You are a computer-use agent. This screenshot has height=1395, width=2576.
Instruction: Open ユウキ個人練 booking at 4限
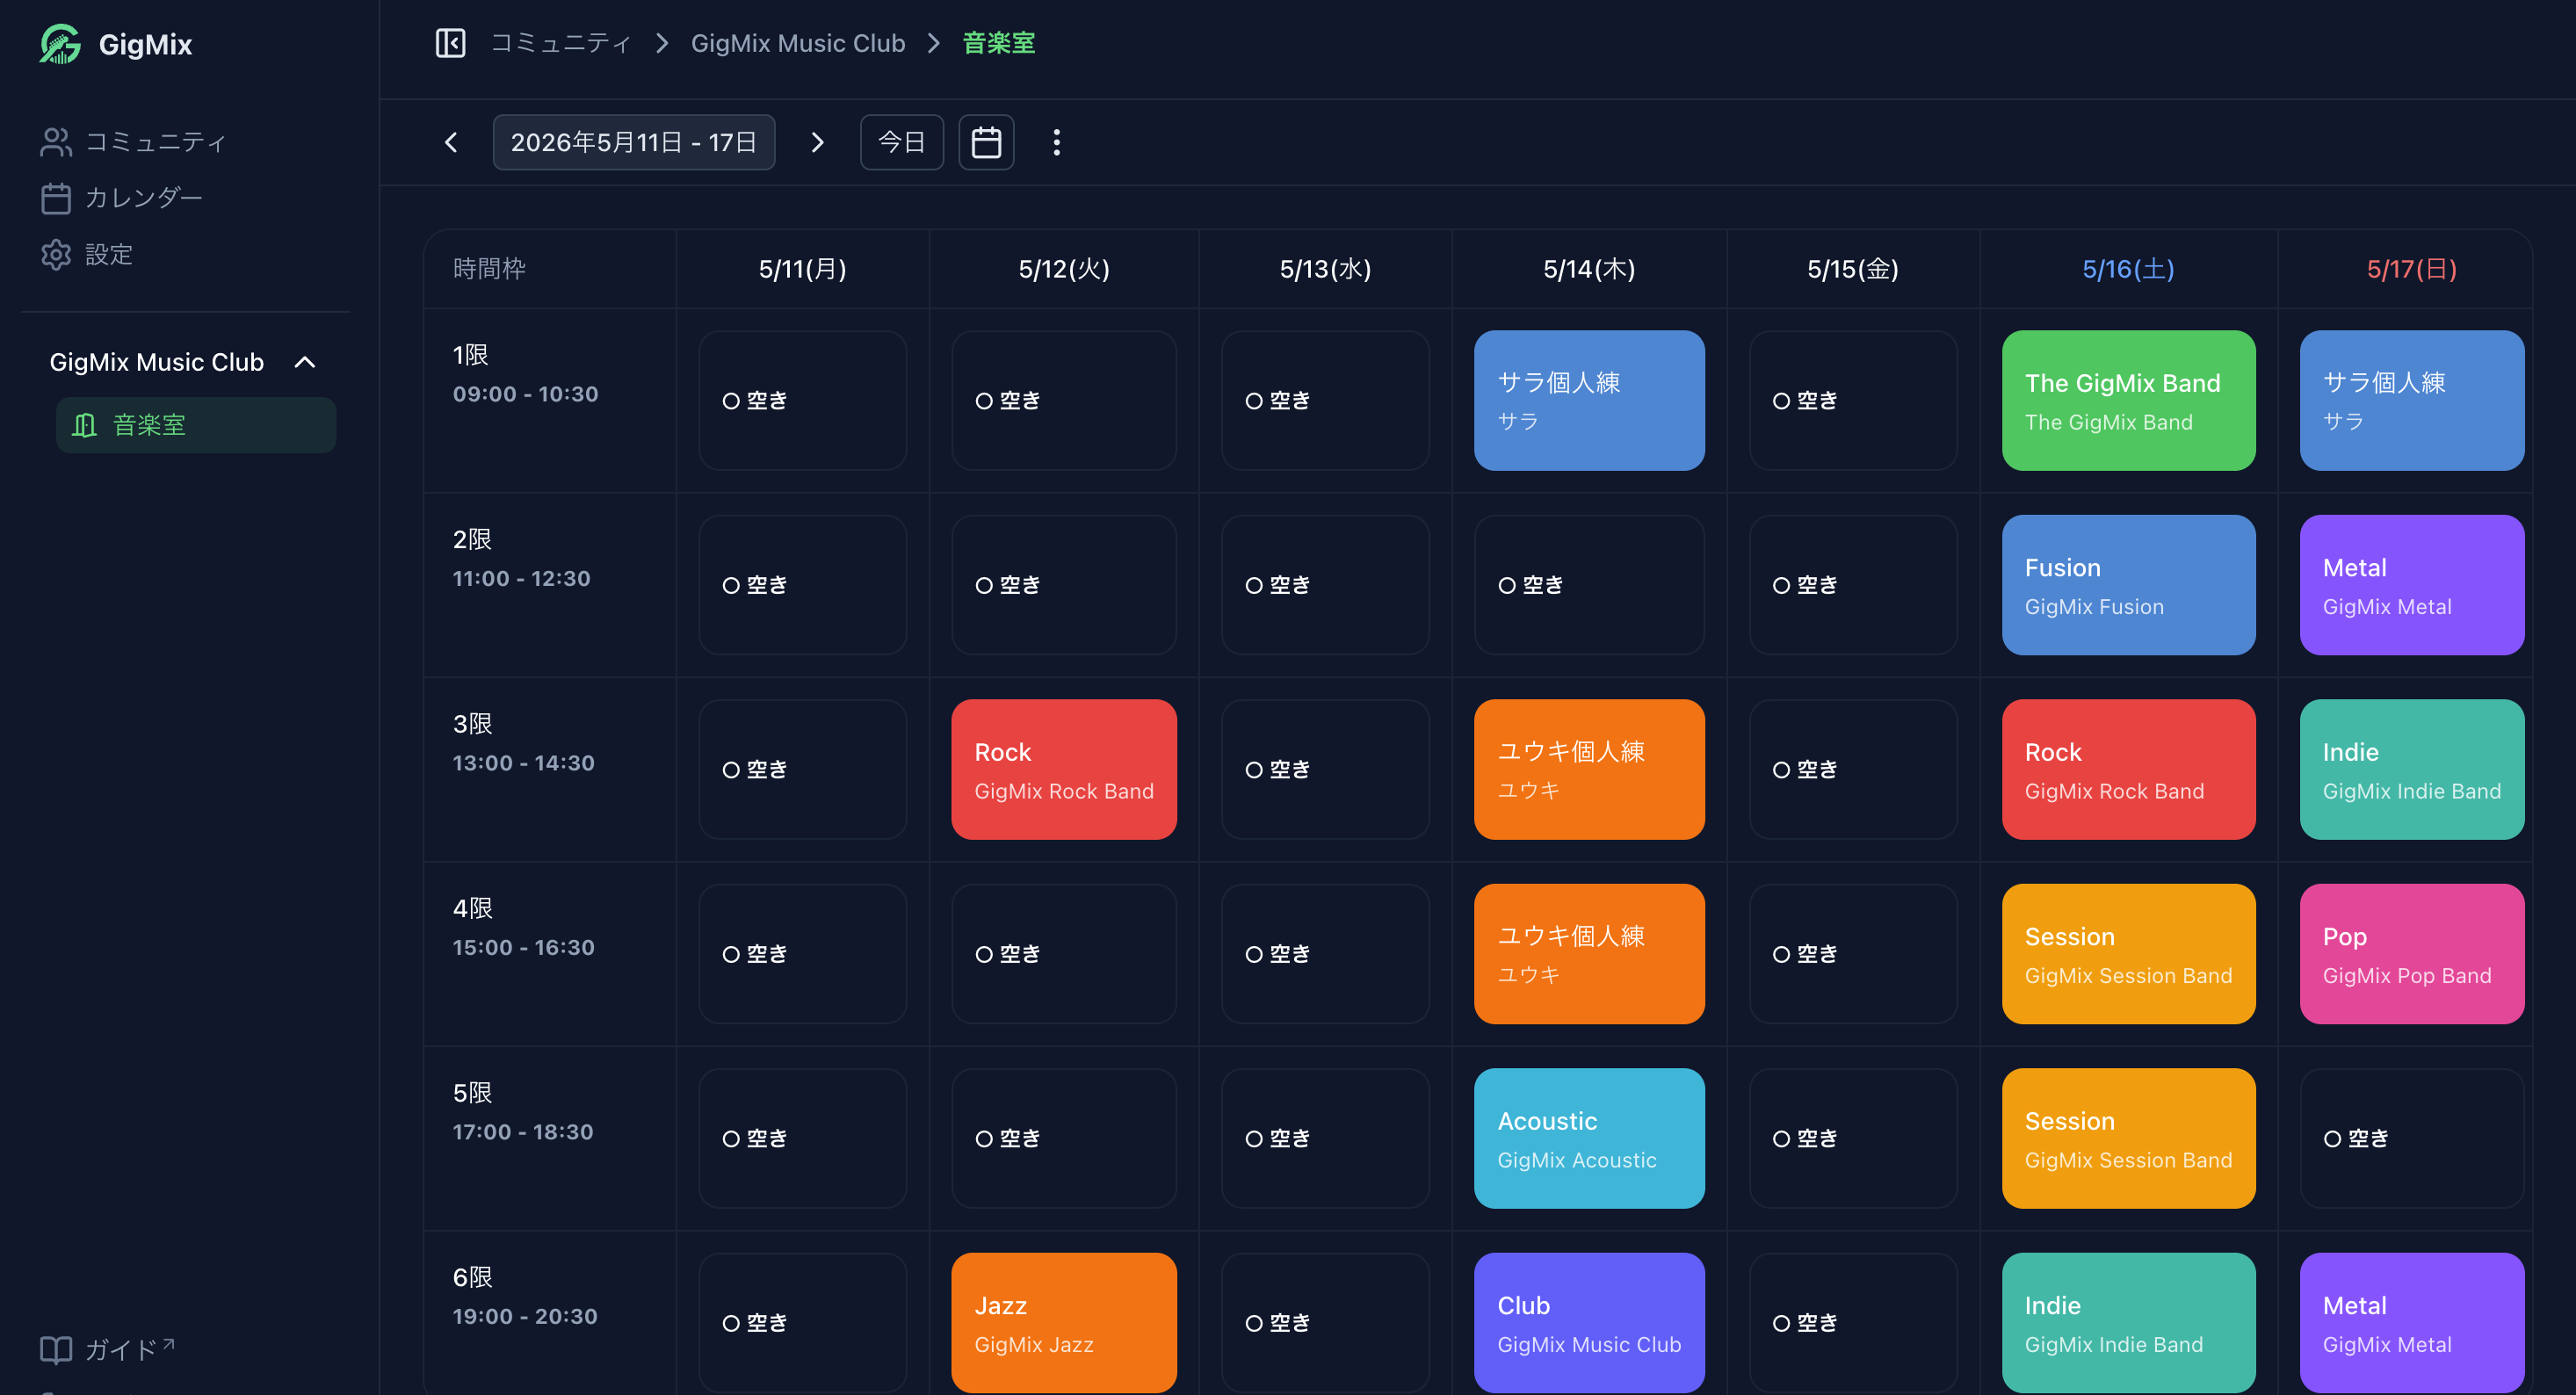click(1589, 954)
